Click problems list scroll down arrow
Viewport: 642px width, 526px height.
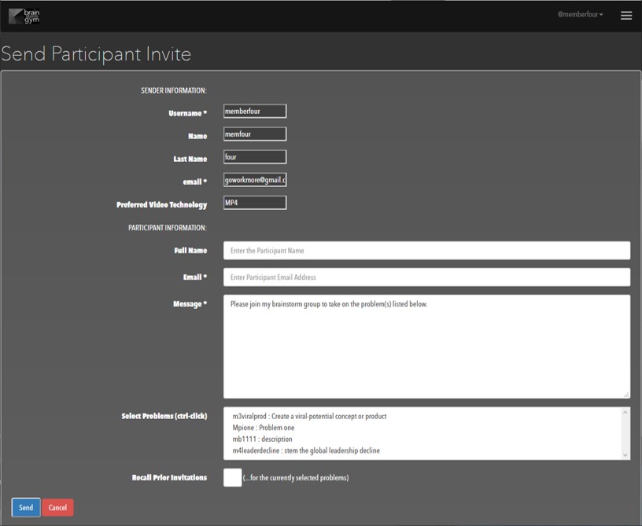[625, 454]
